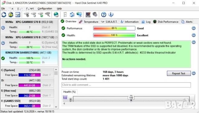Image resolution: width=199 pixels, height=113 pixels.
Task: Click the 100 data point on Health graph
Action: [131, 98]
